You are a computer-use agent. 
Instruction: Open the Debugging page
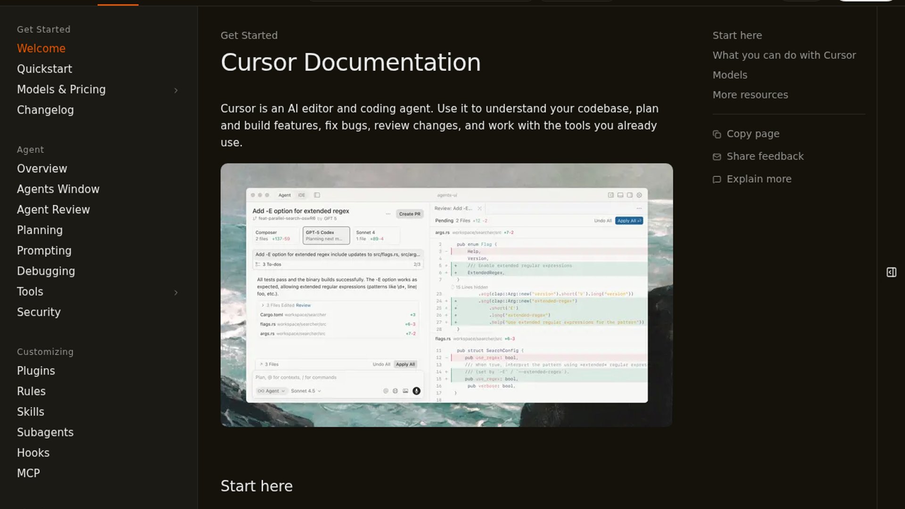click(46, 271)
